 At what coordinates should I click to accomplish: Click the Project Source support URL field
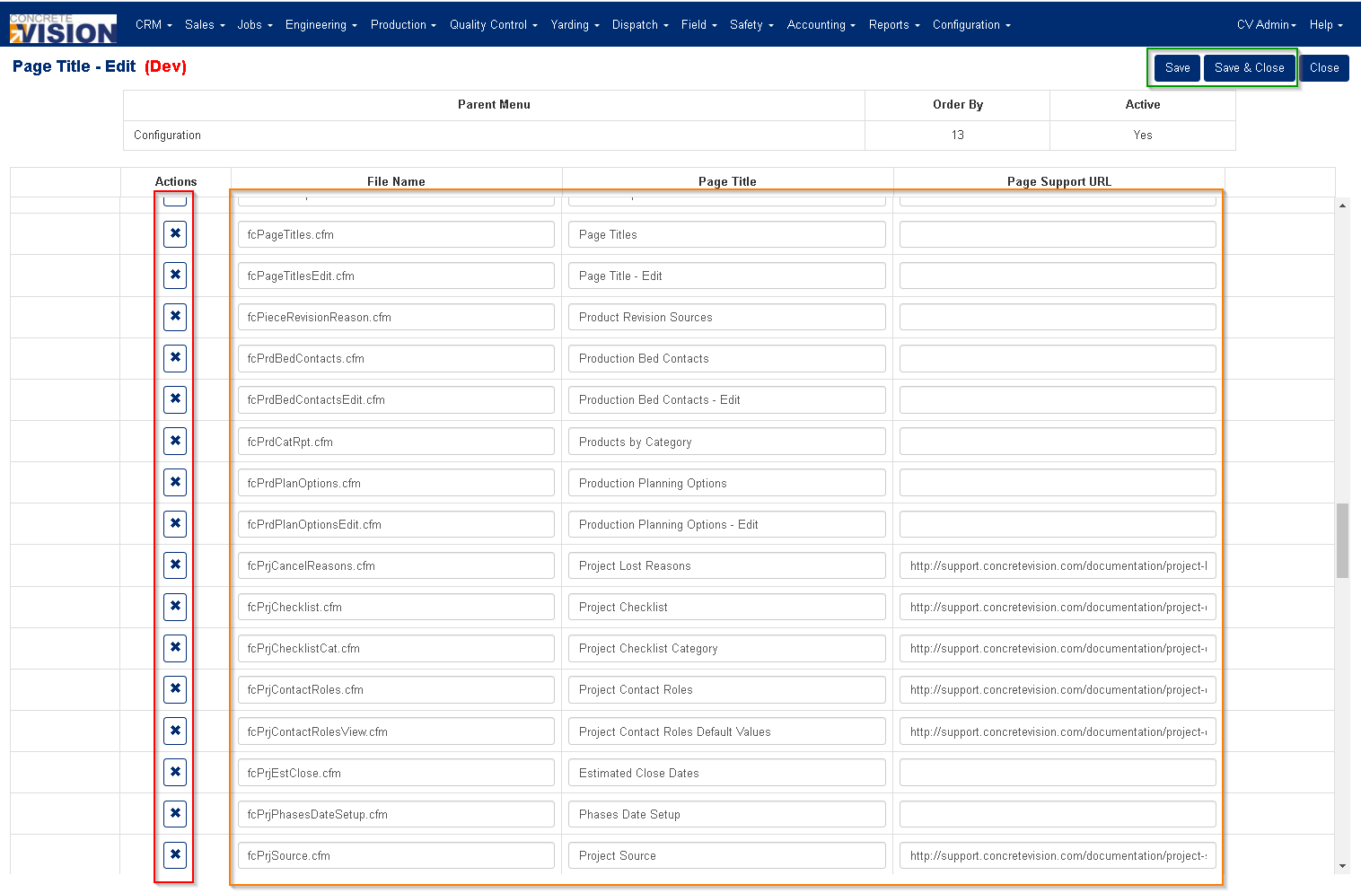pyautogui.click(x=1058, y=855)
